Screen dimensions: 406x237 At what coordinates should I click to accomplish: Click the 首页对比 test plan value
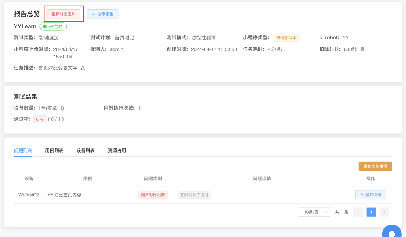(124, 38)
